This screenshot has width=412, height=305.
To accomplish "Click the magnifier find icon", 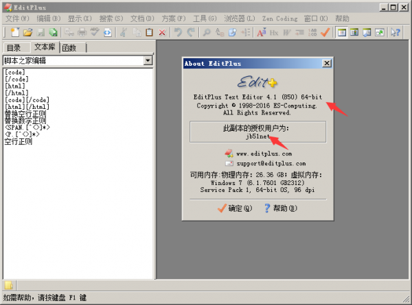I will pos(207,32).
